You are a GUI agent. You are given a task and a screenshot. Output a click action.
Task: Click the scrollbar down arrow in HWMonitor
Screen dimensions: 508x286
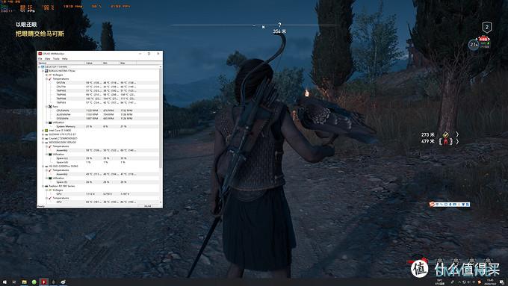click(x=161, y=202)
